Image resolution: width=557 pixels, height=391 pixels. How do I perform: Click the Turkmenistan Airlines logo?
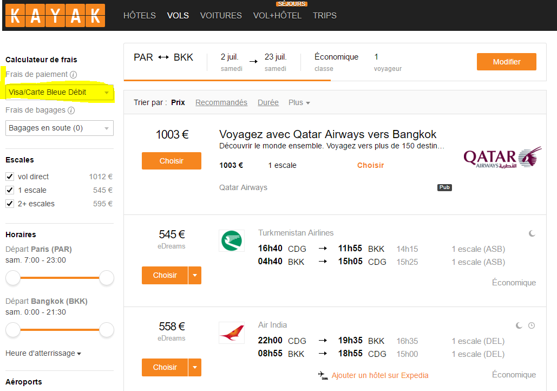232,240
